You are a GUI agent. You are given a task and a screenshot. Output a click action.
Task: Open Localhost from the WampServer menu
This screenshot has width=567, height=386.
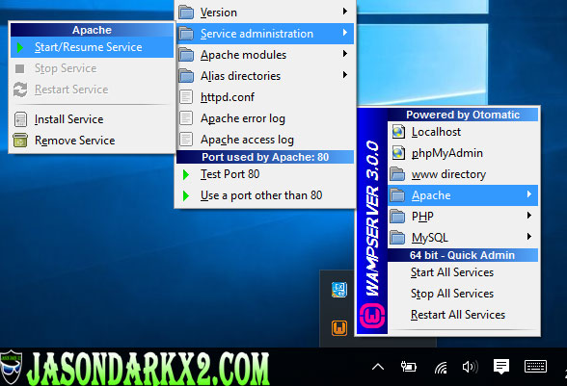pyautogui.click(x=463, y=132)
